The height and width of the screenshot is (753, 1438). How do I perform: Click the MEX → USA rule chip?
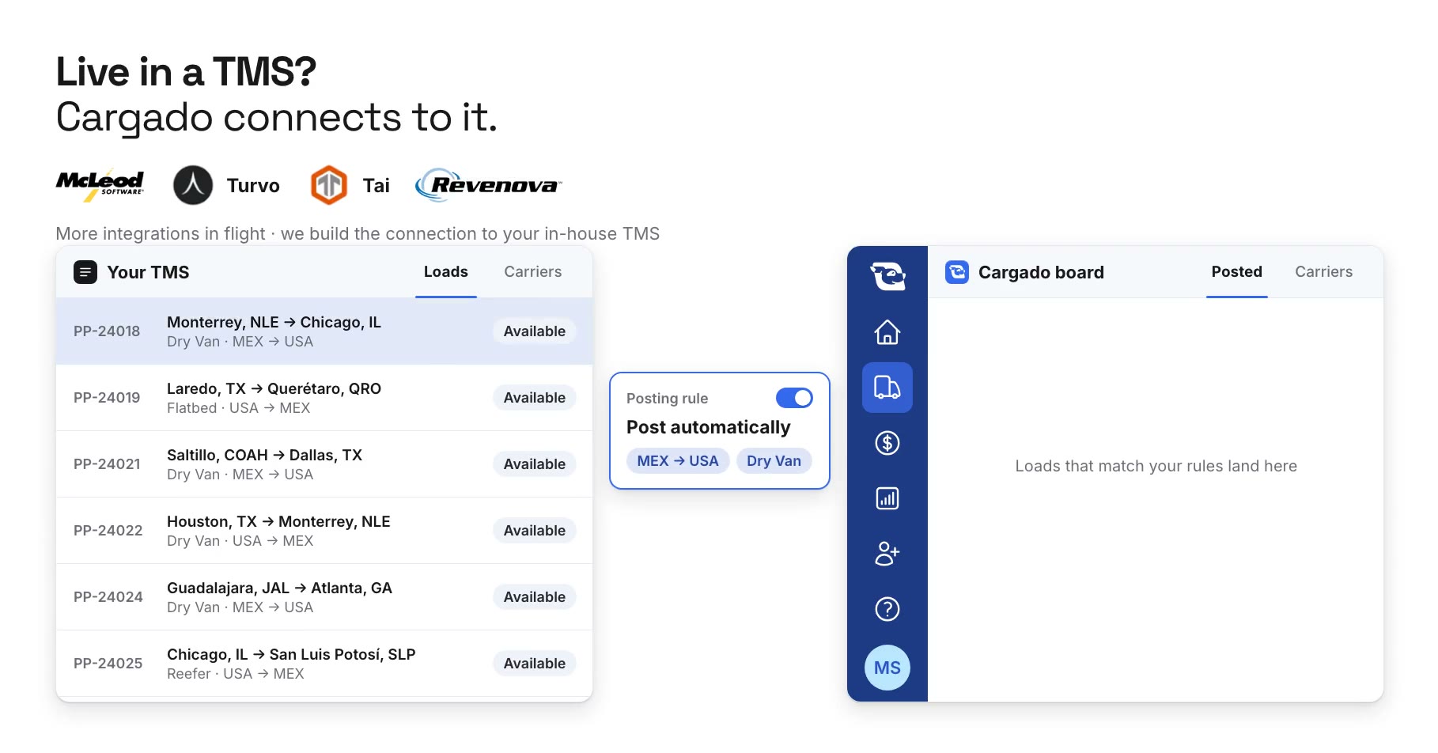[x=678, y=461]
